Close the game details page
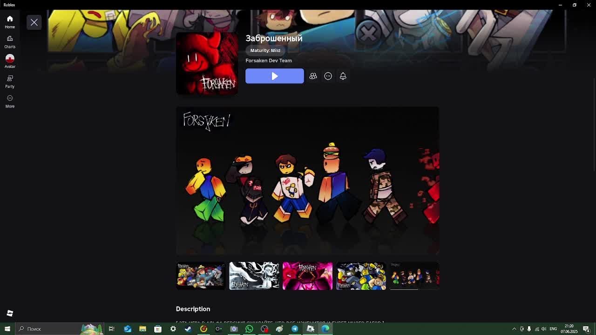The width and height of the screenshot is (596, 335). click(34, 22)
